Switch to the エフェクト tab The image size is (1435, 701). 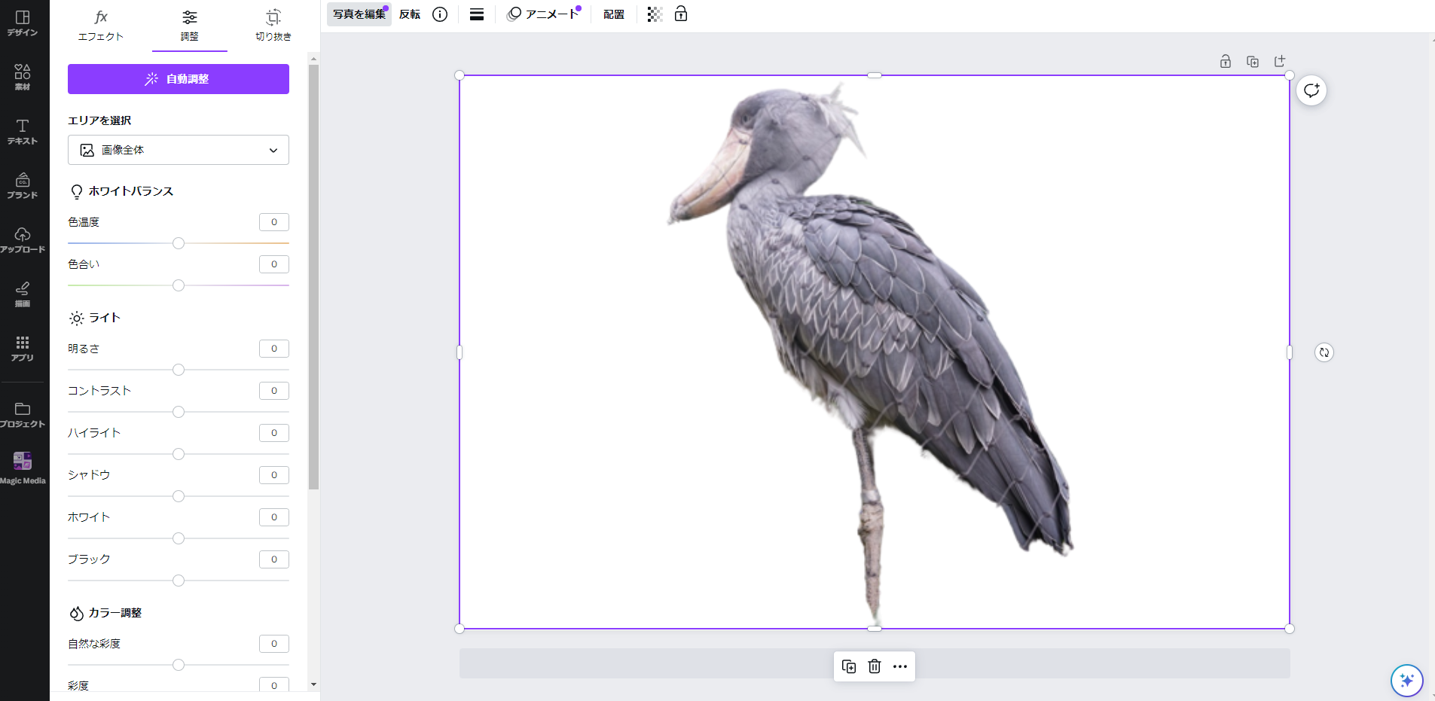[101, 25]
